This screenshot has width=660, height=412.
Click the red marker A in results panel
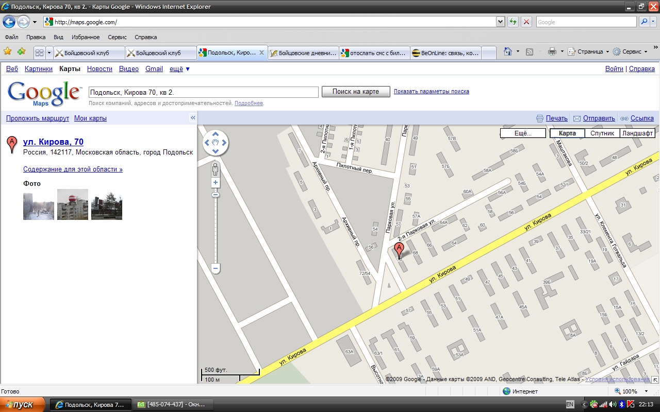(x=11, y=145)
